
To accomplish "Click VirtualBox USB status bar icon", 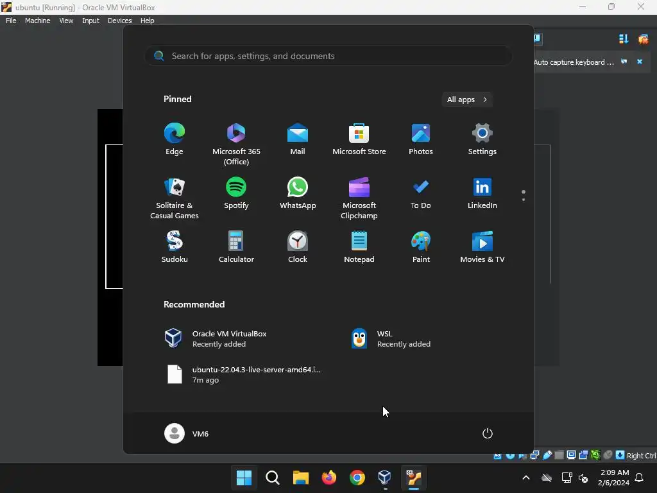I will [547, 455].
